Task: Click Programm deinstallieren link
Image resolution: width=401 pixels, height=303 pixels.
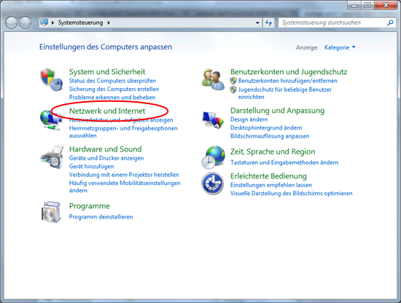Action: coord(101,217)
